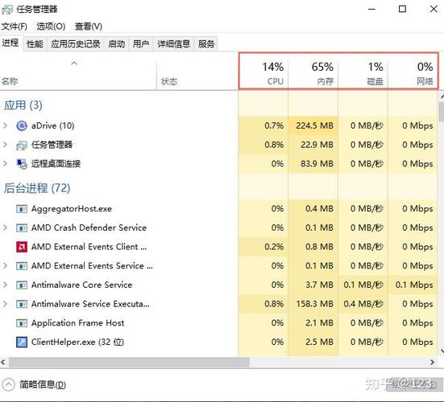Image resolution: width=444 pixels, height=402 pixels.
Task: Click the 任务管理器 process row icon
Action: (x=22, y=146)
